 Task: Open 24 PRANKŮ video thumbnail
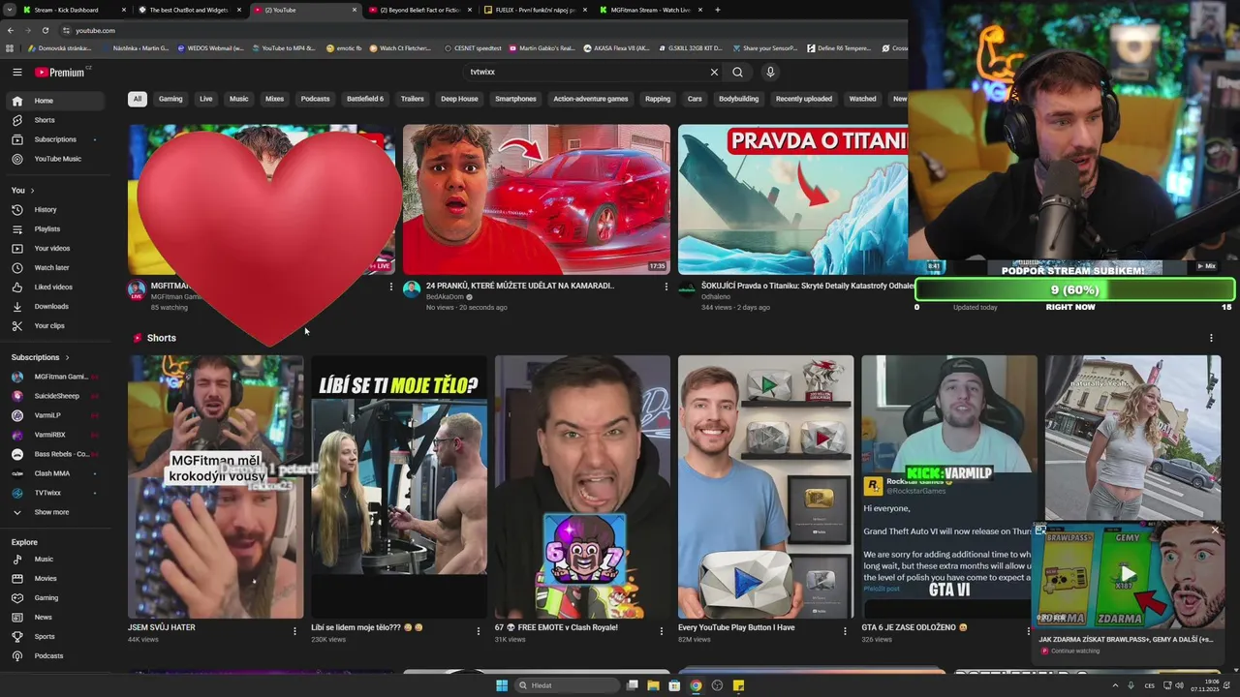(x=537, y=199)
